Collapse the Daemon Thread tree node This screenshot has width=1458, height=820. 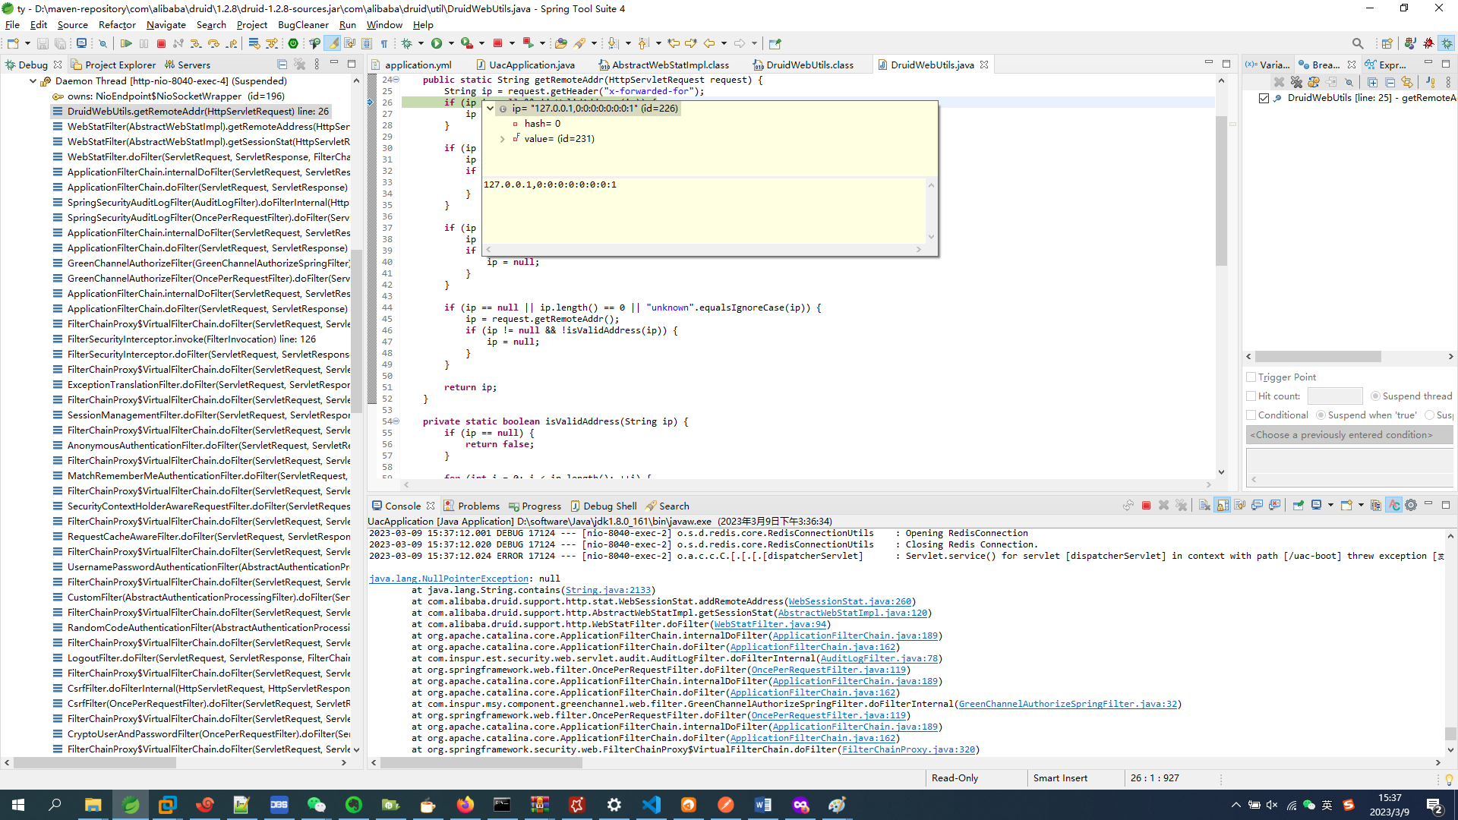33,81
